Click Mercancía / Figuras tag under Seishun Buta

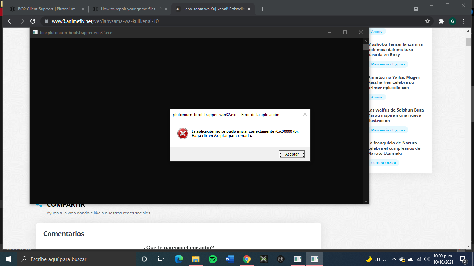click(388, 130)
